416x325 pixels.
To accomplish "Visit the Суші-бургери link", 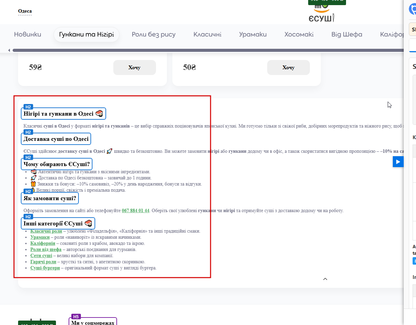I will click(x=45, y=268).
